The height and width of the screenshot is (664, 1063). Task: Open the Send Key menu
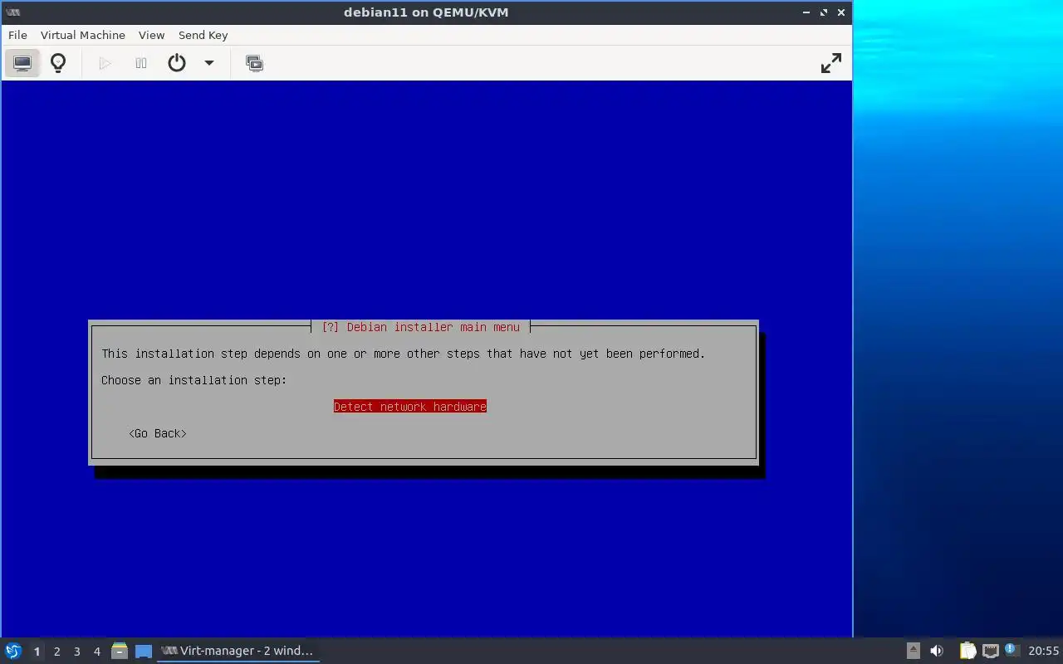[203, 35]
